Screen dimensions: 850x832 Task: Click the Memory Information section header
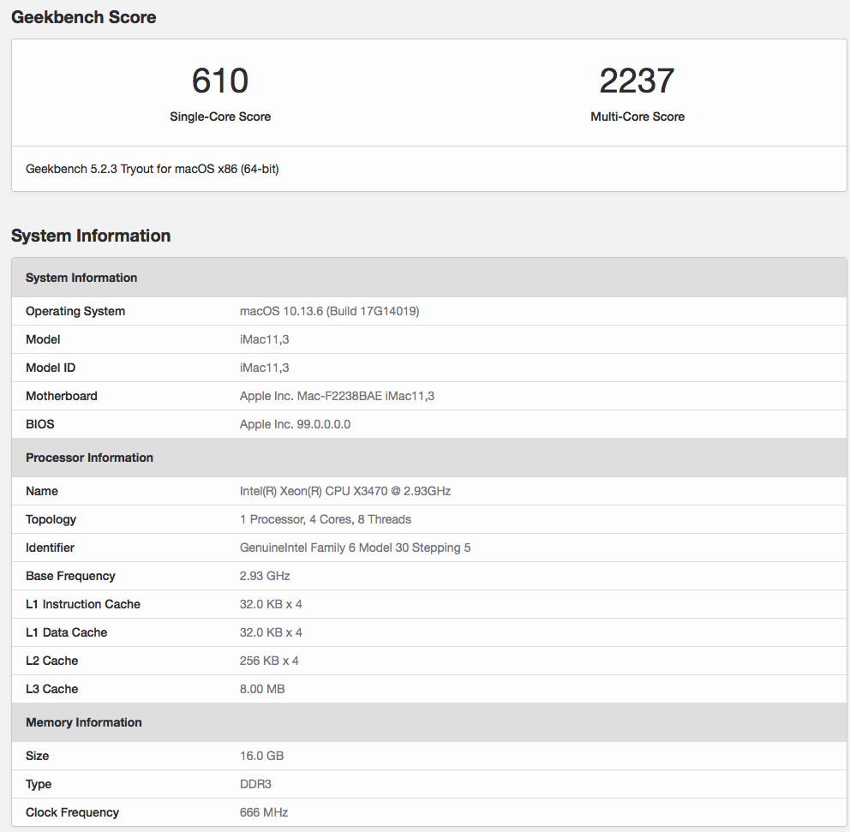(428, 722)
